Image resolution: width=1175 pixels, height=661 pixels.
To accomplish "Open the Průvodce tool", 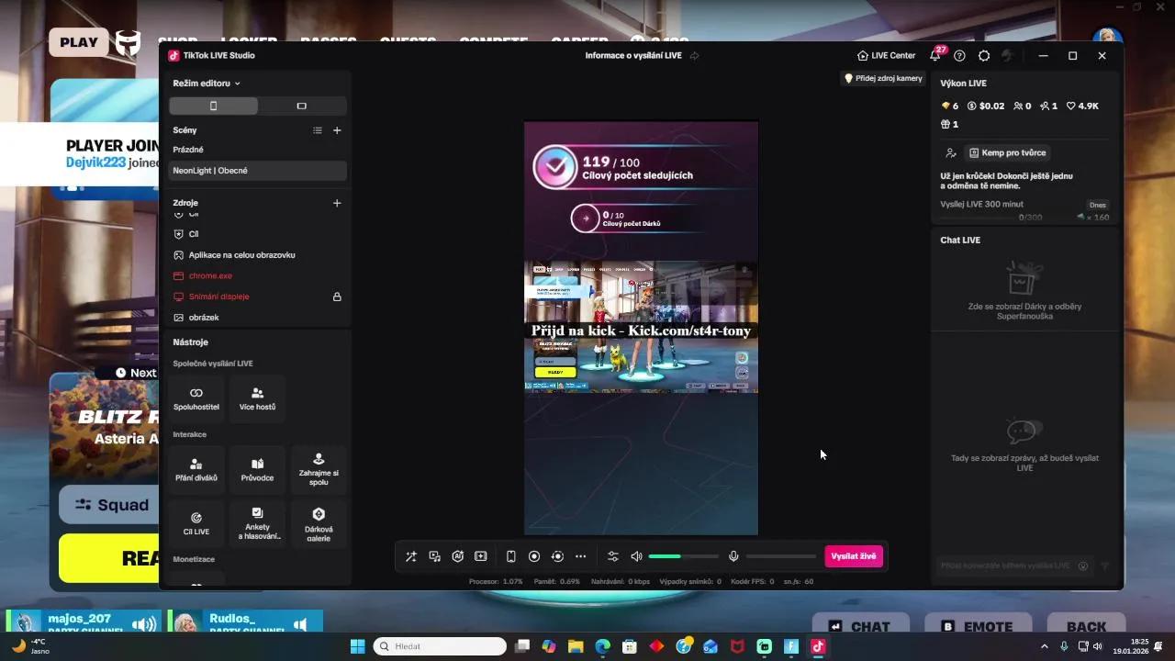I will [257, 470].
